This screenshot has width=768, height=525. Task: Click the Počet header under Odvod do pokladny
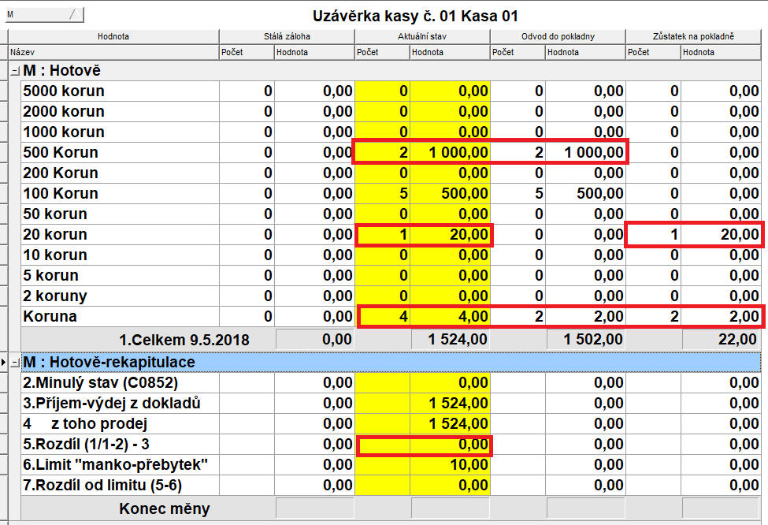518,52
